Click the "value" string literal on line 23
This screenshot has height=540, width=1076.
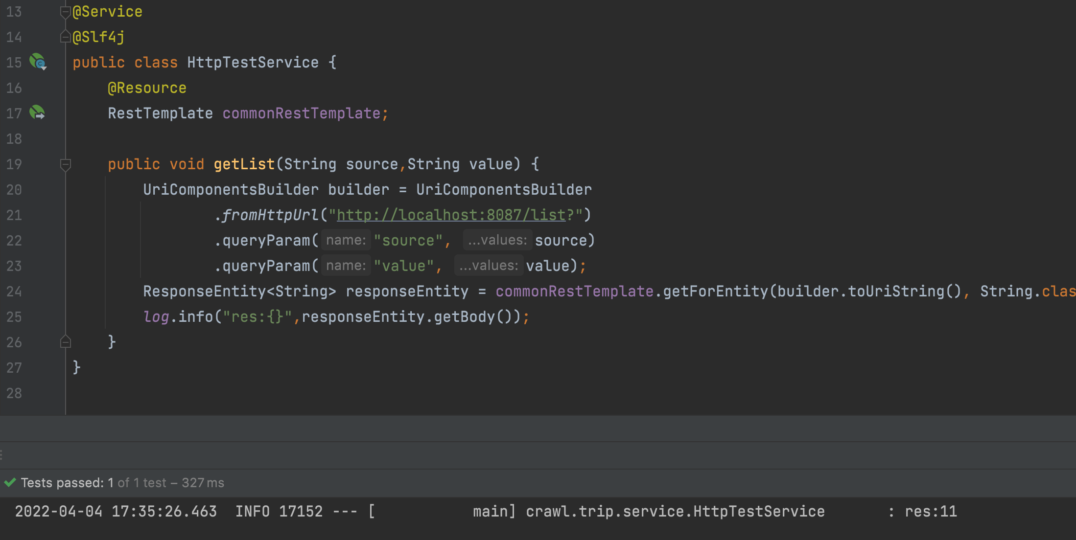[403, 266]
